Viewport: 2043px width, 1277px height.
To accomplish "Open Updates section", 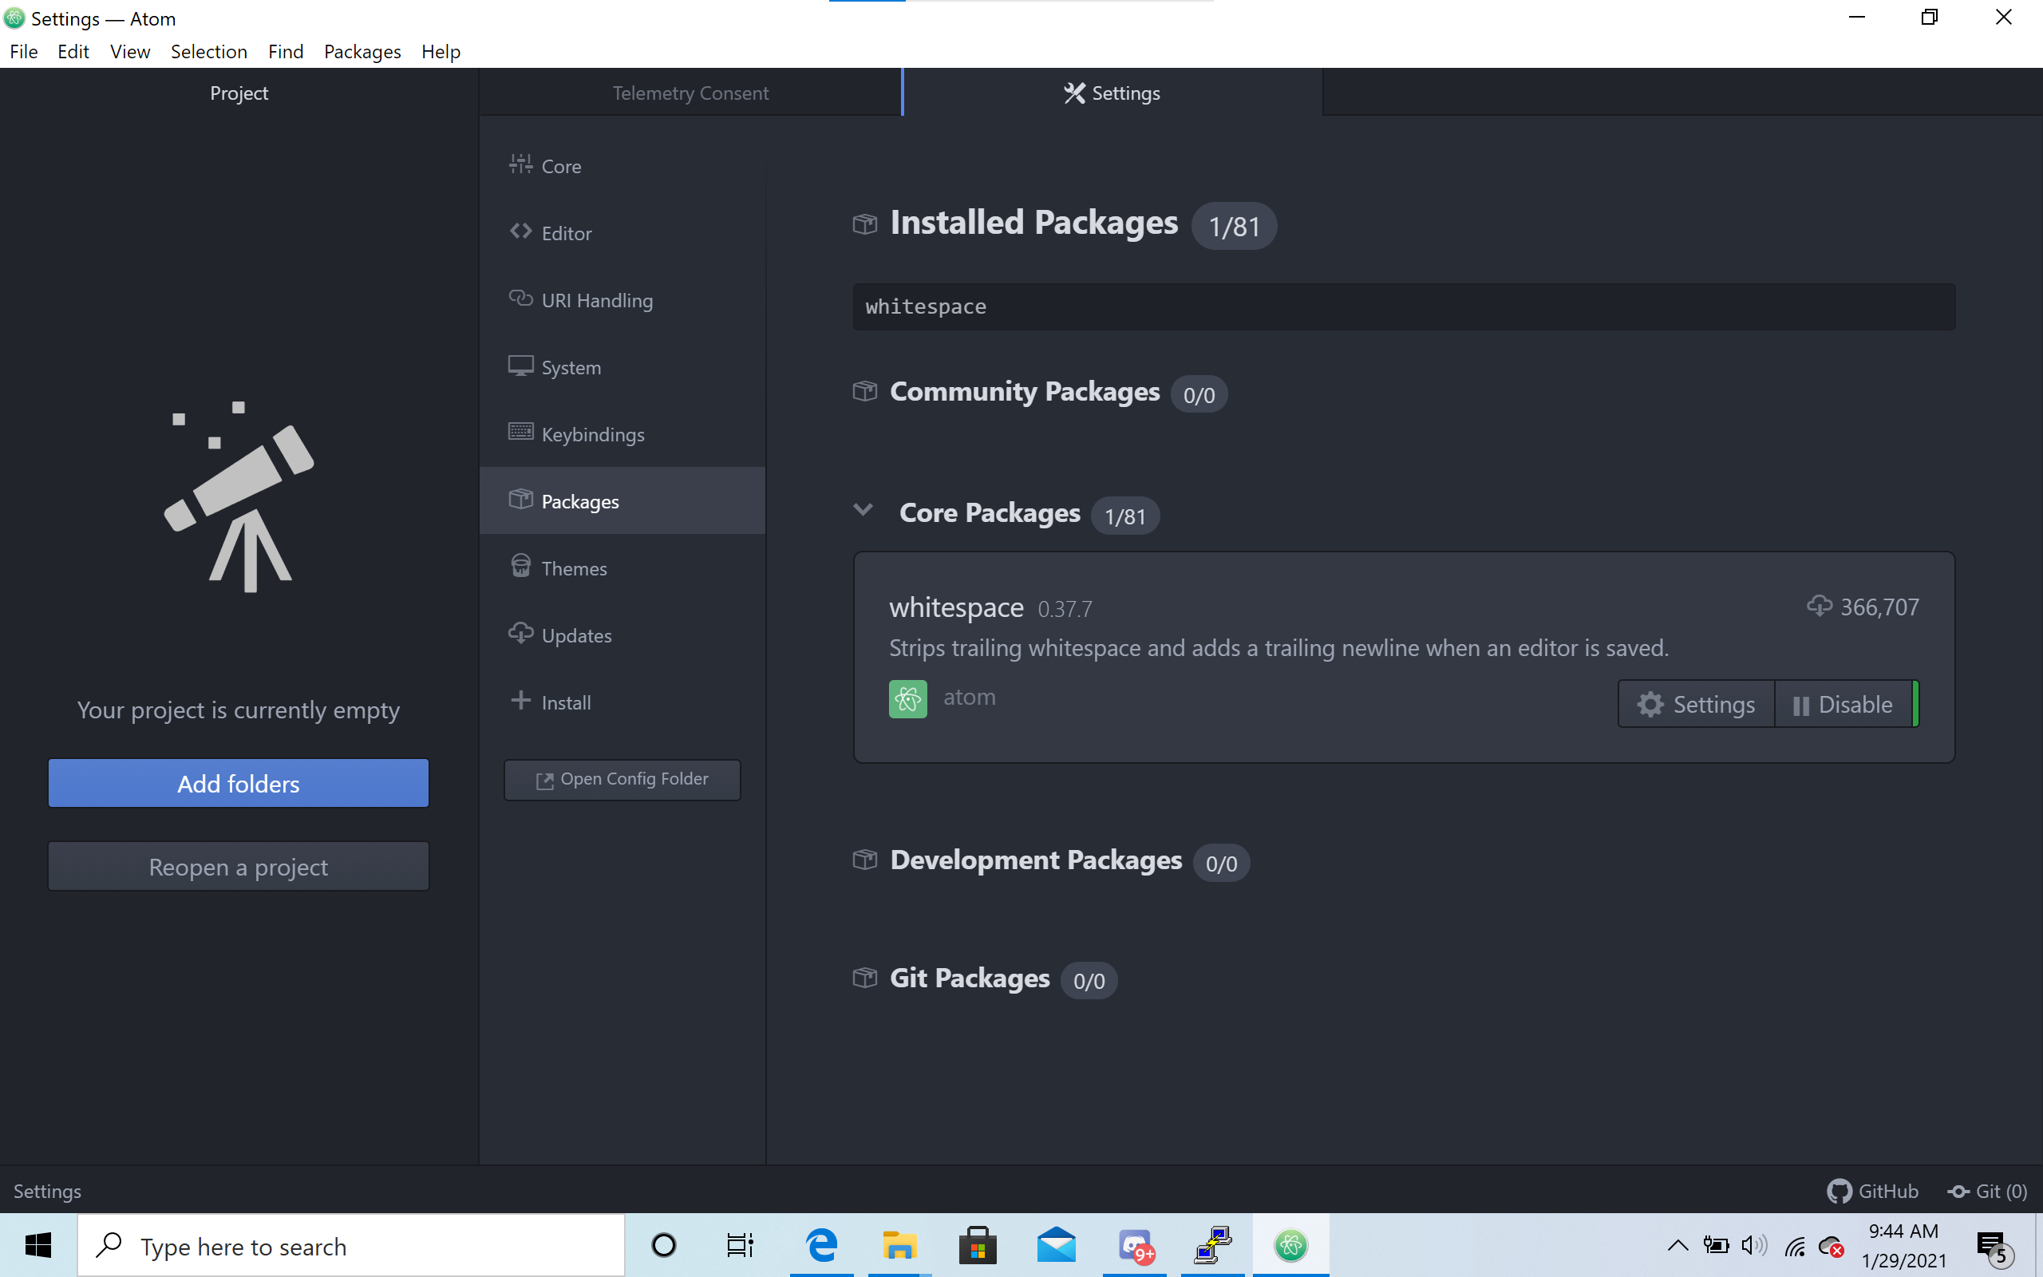I will [x=622, y=635].
